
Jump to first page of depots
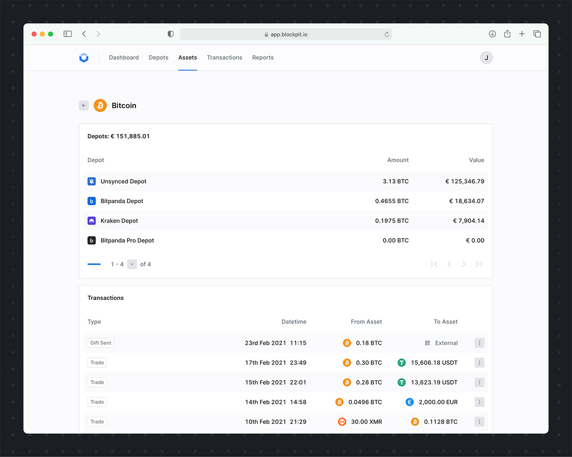(434, 264)
